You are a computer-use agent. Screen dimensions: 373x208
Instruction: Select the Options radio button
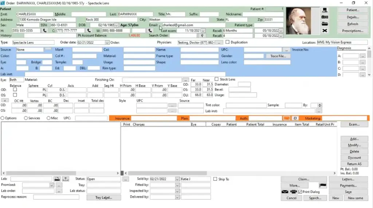pos(3,118)
